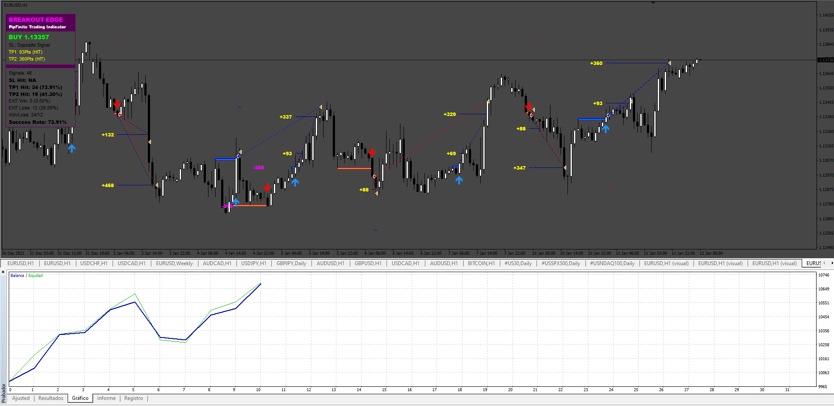Screen dimensions: 834x406
Task: Click the EXIT Win: 0 (0.00%) line
Action: pyautogui.click(x=30, y=101)
